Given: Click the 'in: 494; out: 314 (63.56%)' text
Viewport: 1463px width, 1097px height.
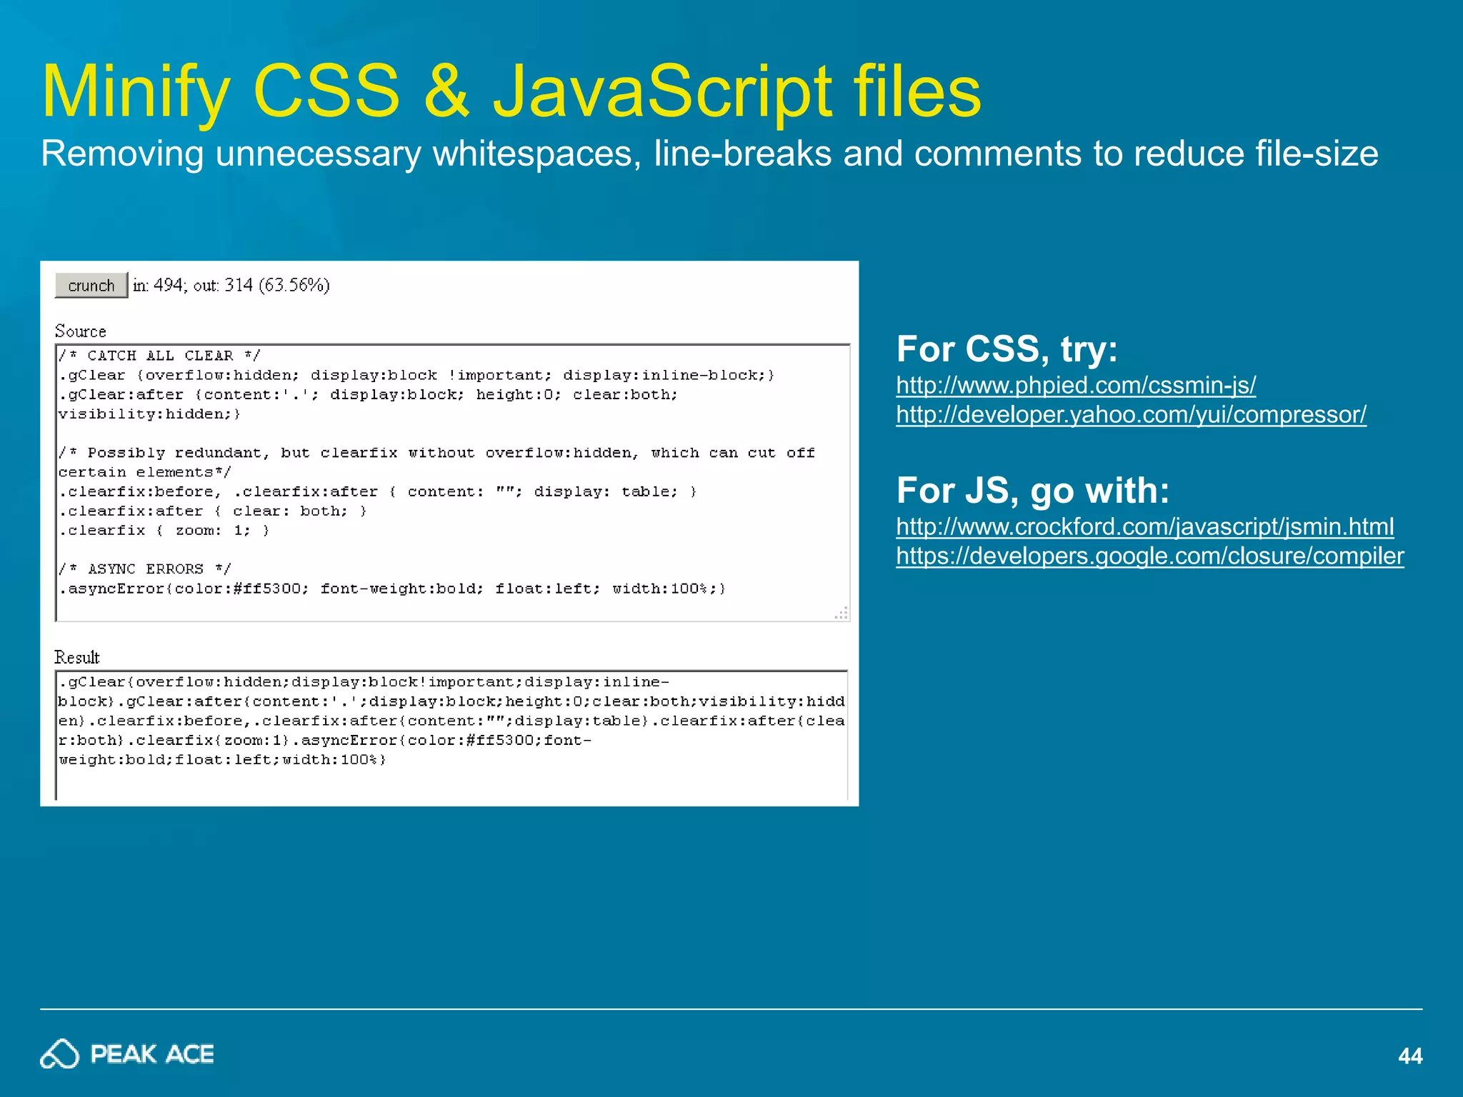Looking at the screenshot, I should point(231,285).
